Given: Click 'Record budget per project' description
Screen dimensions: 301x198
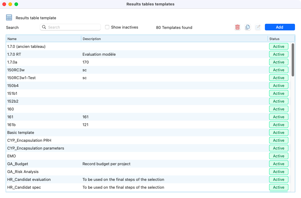Looking at the screenshot, I should (x=106, y=164).
